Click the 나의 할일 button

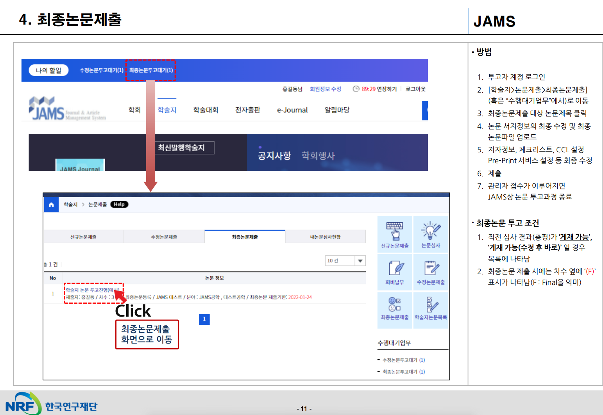[x=48, y=70]
